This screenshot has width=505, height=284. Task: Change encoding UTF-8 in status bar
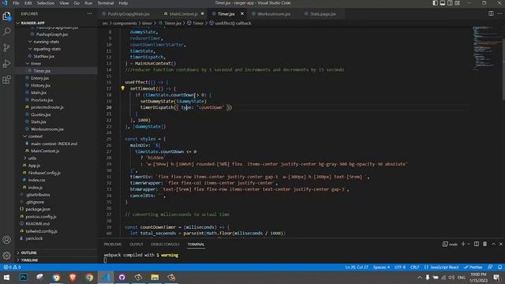(400, 267)
